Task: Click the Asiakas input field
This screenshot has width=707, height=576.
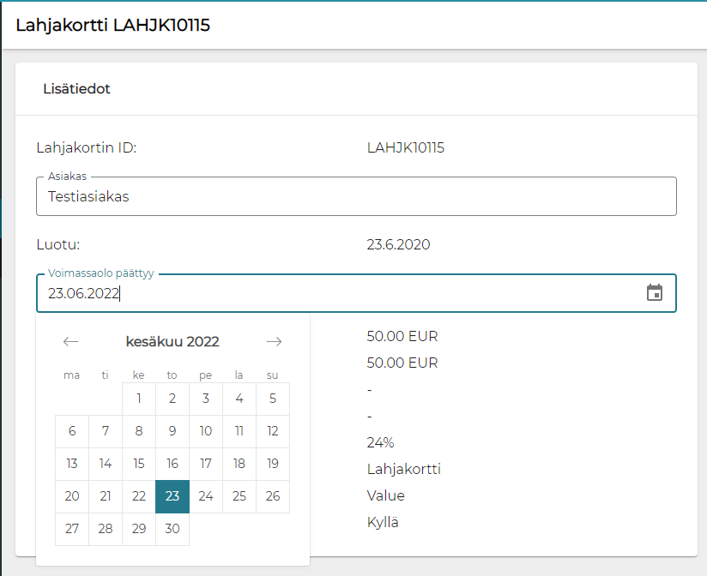Action: pyautogui.click(x=356, y=196)
